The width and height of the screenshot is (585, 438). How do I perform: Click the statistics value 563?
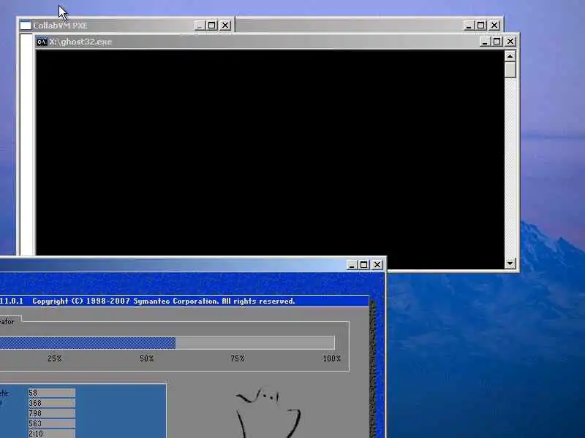[52, 423]
